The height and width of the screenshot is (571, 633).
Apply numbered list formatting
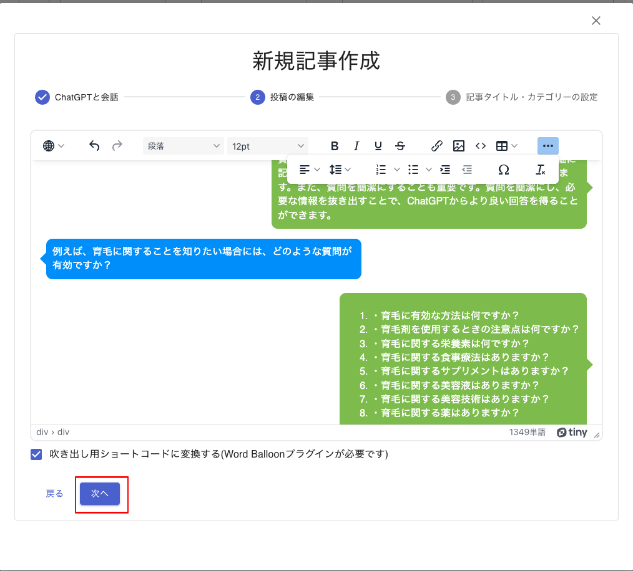click(381, 170)
